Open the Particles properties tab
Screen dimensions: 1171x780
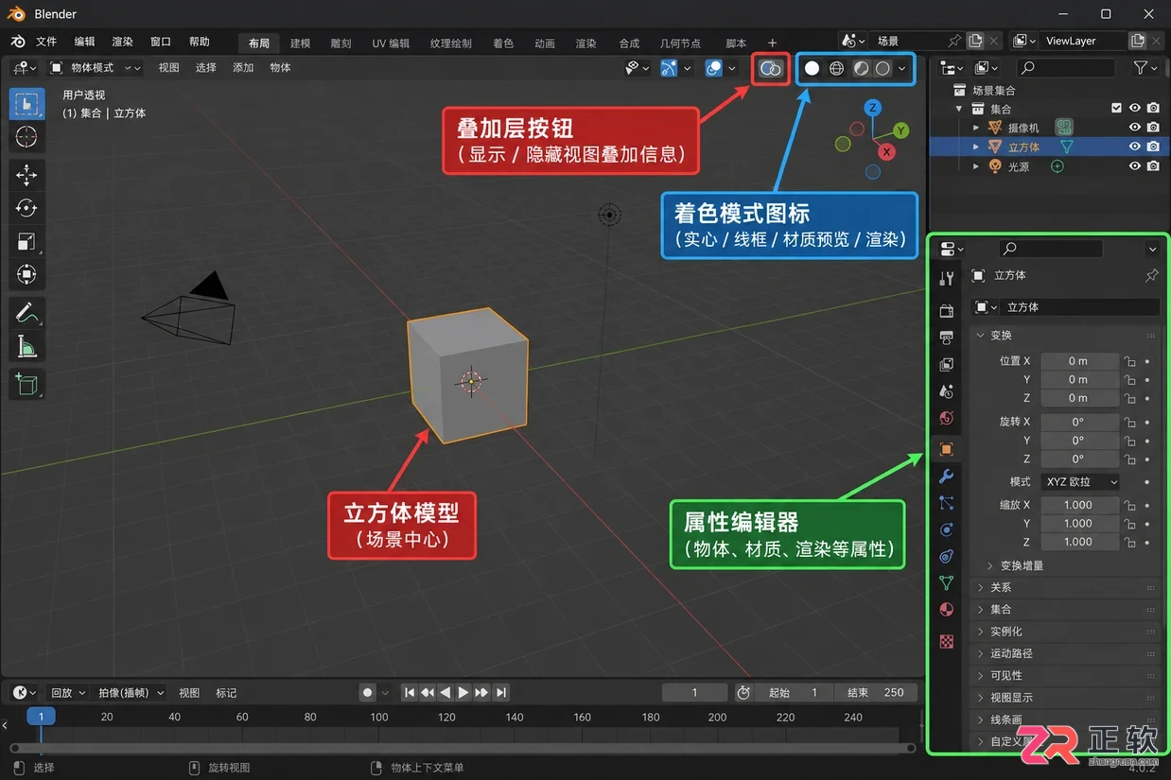(x=946, y=503)
